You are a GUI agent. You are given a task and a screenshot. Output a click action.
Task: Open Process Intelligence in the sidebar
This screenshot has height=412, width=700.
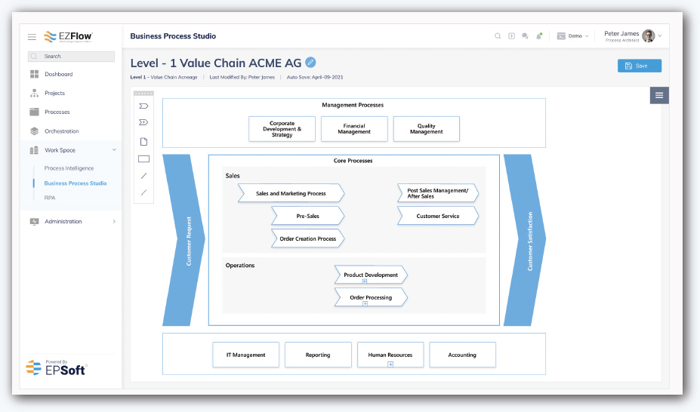69,168
